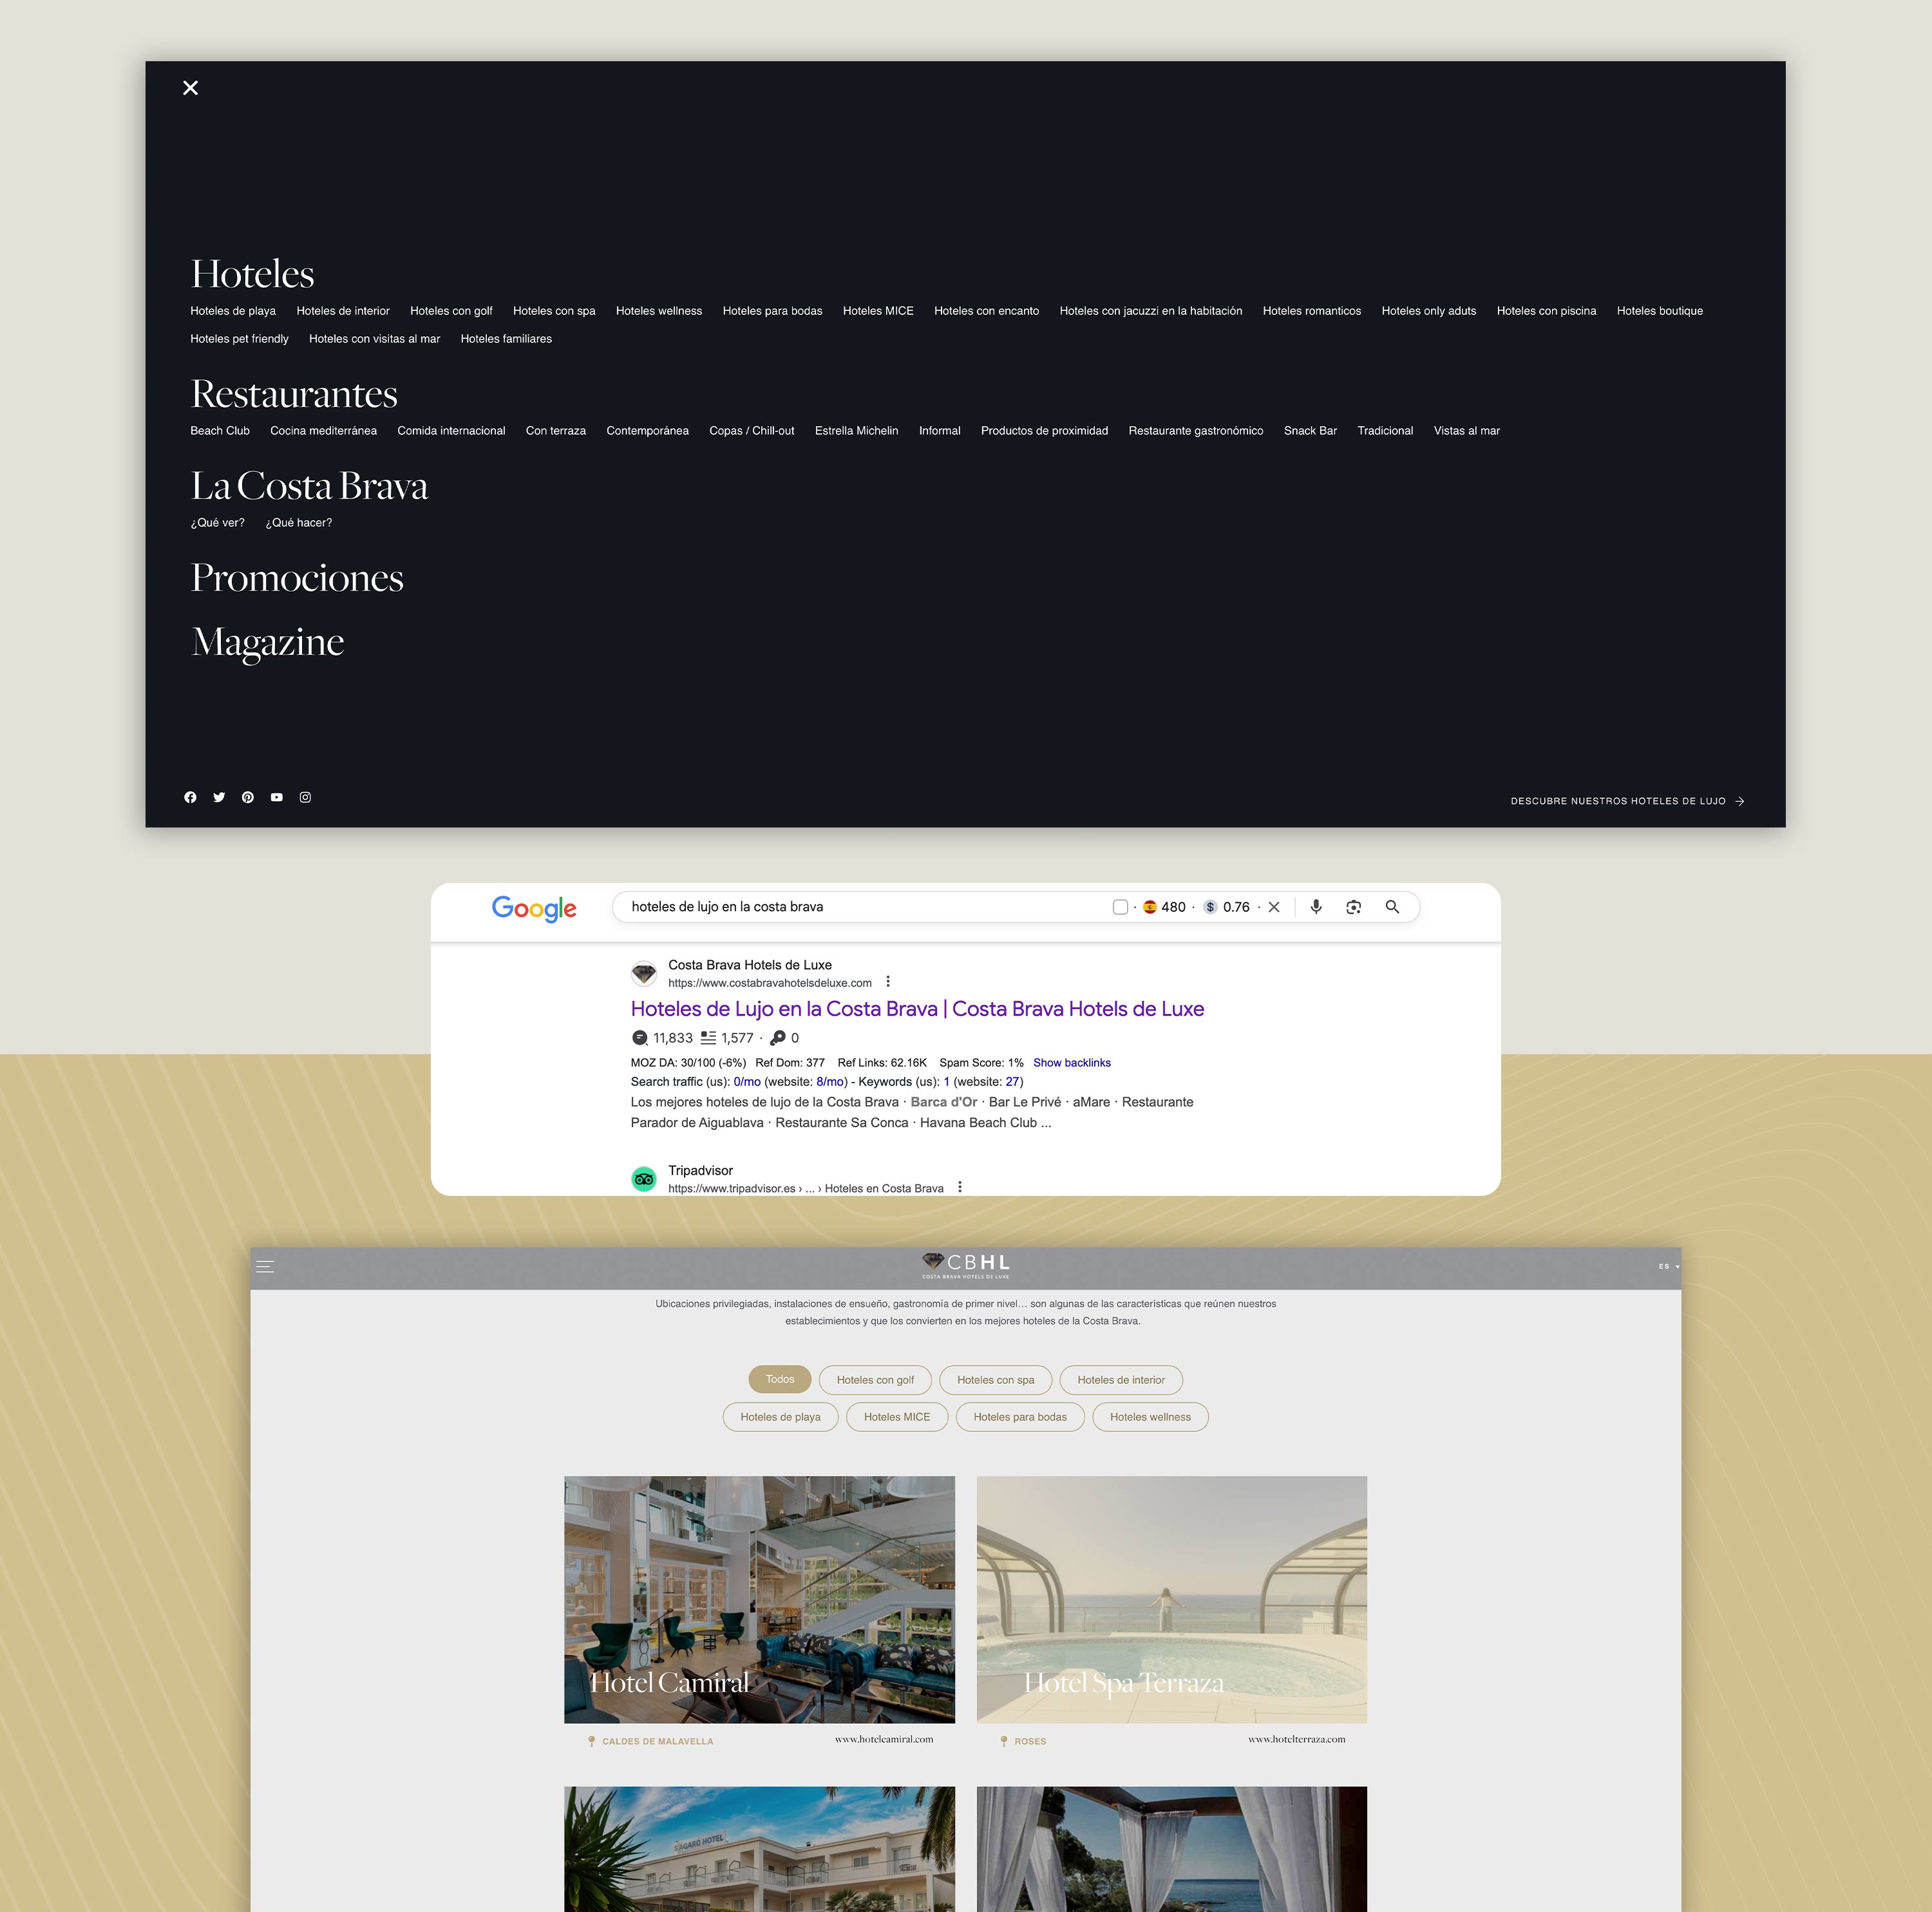Click in the Google search input field
Image resolution: width=1932 pixels, height=1912 pixels.
pyautogui.click(x=860, y=907)
